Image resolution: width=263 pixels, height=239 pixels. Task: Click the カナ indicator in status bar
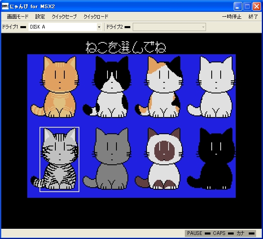point(241,233)
